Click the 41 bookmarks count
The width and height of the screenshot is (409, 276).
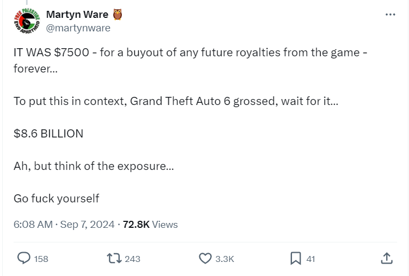pyautogui.click(x=310, y=259)
